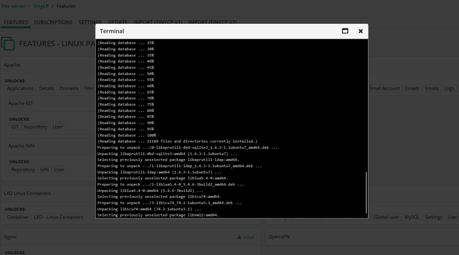Select User tag under Apache SVN
This screenshot has height=255, width=459.
tap(59, 169)
